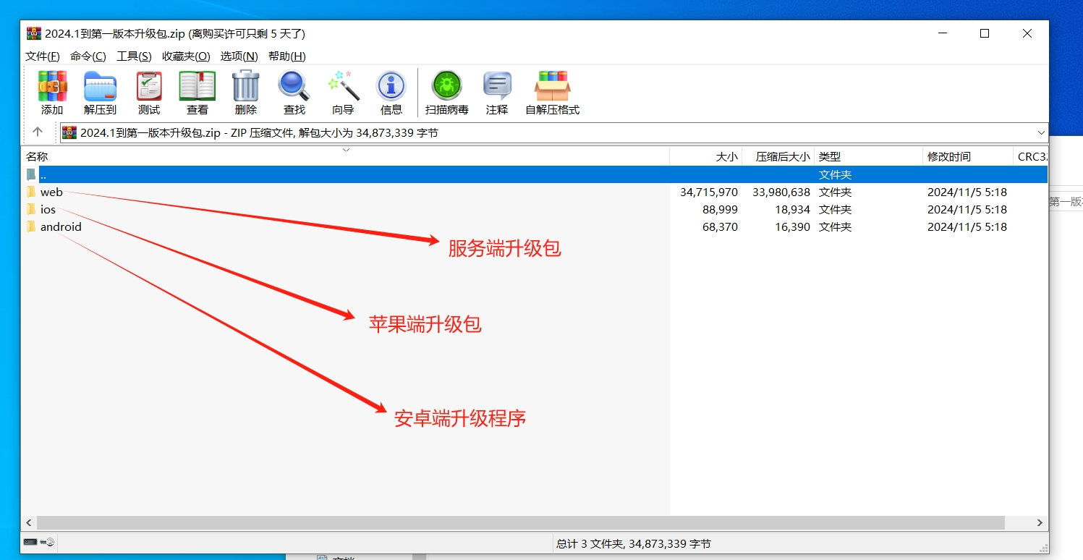Click the address bar archive path text

(x=259, y=132)
